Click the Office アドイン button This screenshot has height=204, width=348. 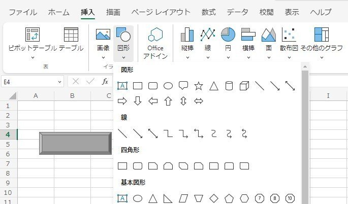click(155, 43)
